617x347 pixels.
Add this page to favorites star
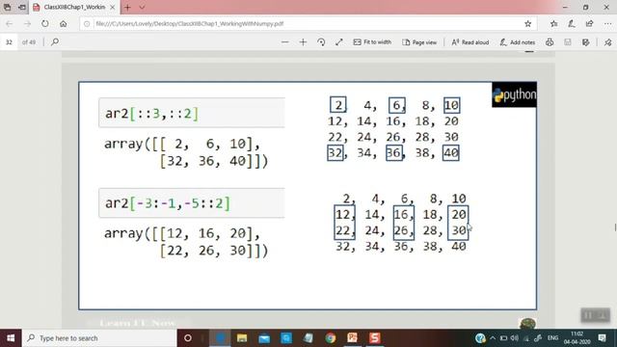point(528,23)
